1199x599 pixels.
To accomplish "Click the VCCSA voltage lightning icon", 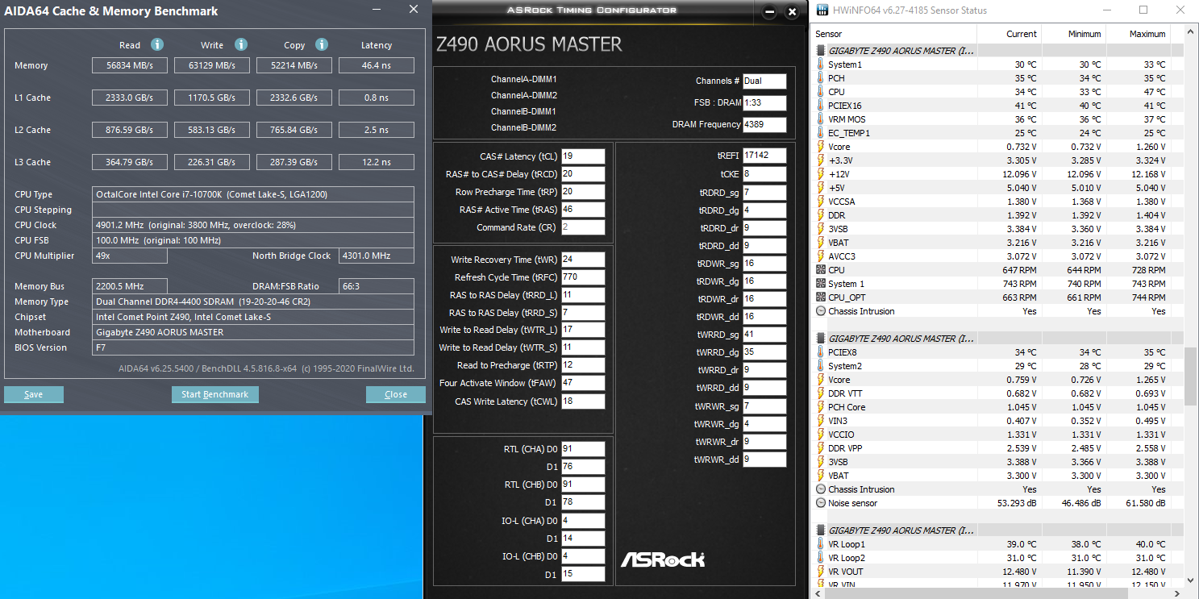I will (x=821, y=202).
